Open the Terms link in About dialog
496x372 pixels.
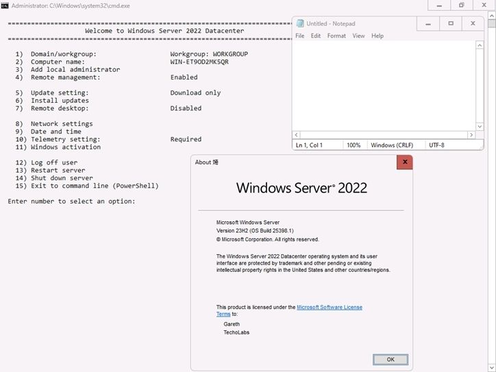223,314
